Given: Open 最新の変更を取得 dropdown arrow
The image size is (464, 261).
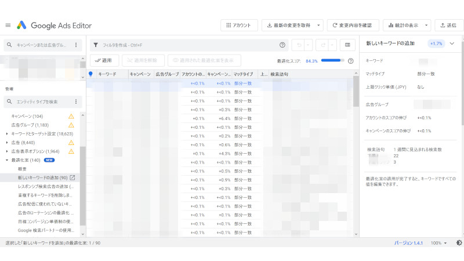Looking at the screenshot, I should click(318, 26).
